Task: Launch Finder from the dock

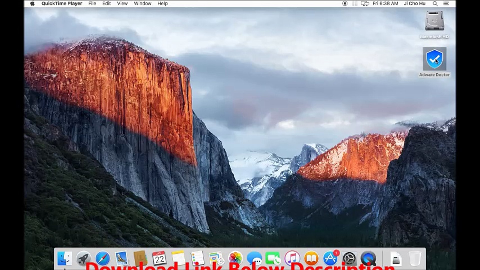Action: click(64, 258)
